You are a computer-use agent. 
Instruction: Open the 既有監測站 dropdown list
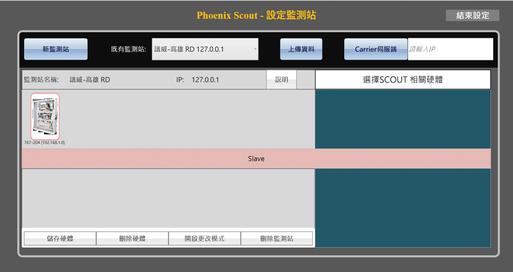[x=205, y=49]
